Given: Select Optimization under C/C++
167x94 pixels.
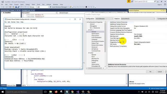Looking at the screenshot, I should click(95, 34).
